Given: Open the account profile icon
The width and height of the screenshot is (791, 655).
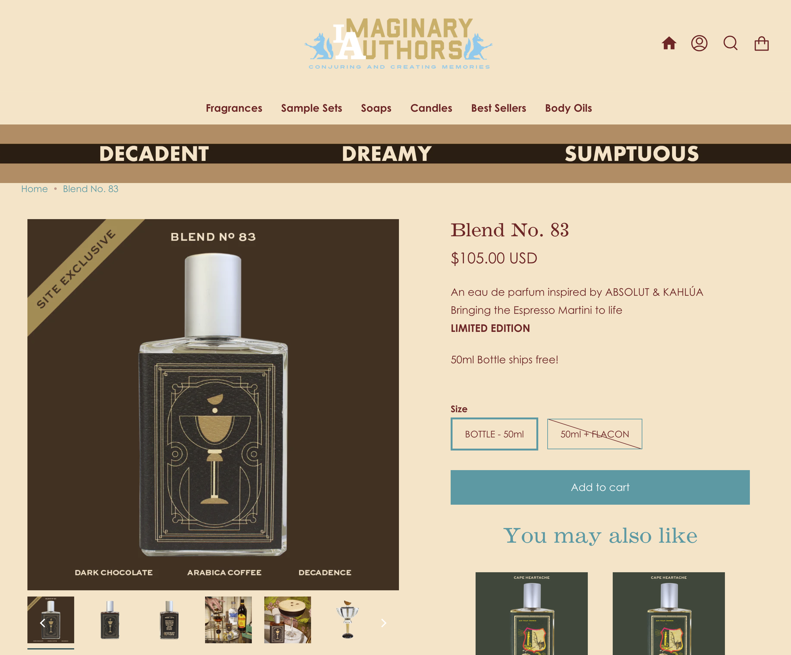Looking at the screenshot, I should point(699,43).
